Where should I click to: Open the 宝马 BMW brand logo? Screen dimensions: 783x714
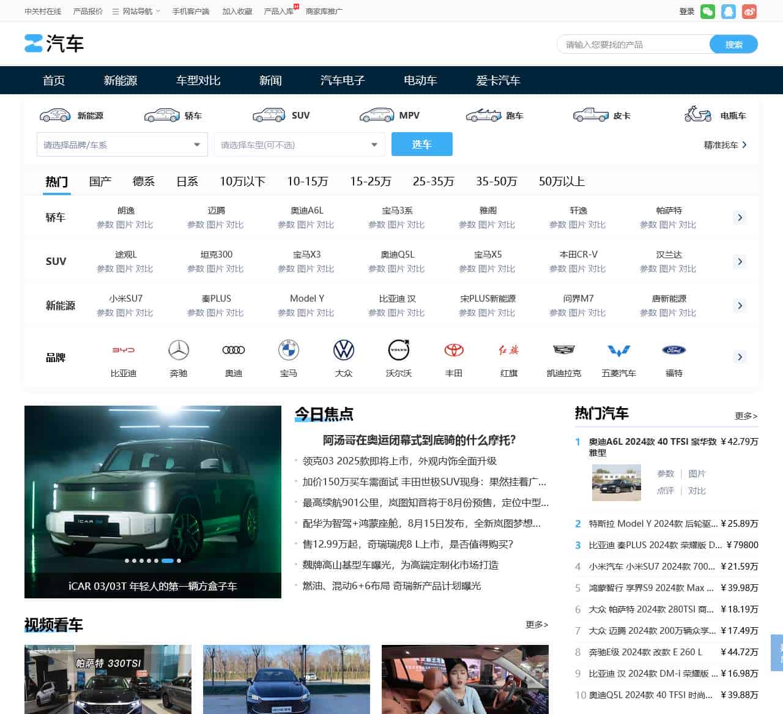(x=289, y=350)
